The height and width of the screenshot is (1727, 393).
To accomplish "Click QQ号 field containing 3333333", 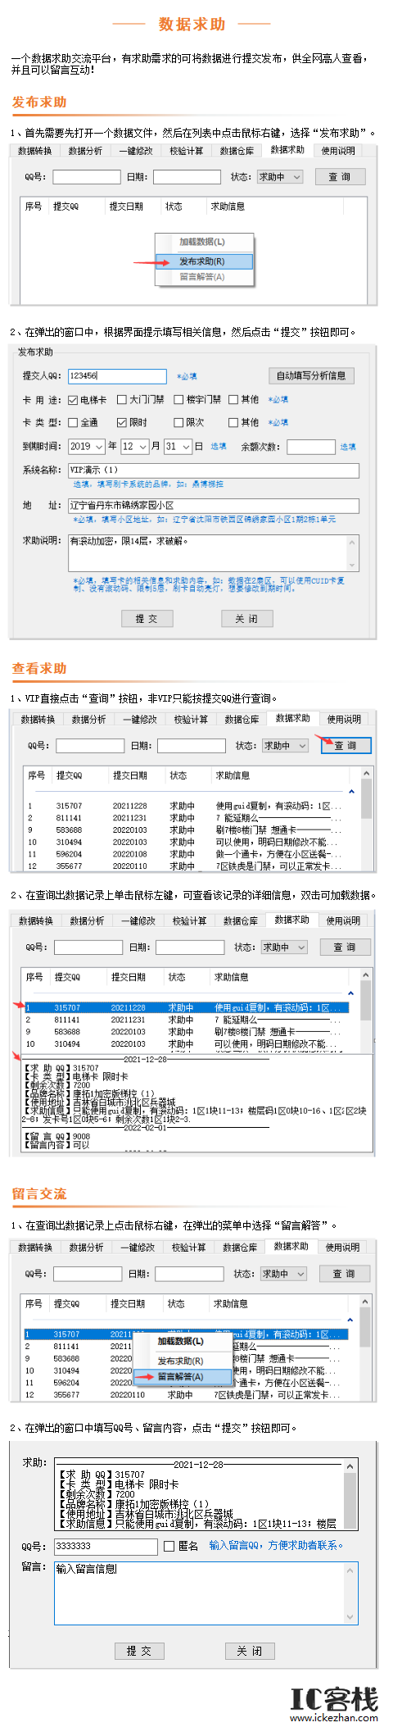I will [x=105, y=1547].
